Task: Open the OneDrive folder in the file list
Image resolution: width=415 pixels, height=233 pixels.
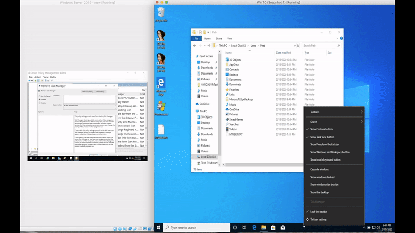Action: pyautogui.click(x=232, y=109)
